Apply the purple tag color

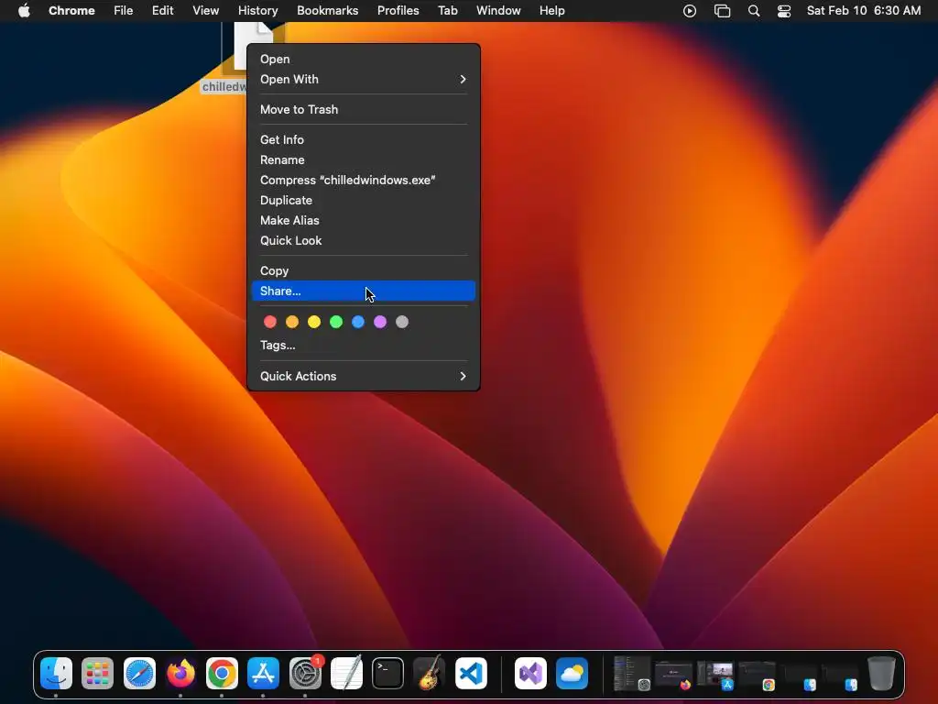tap(380, 322)
